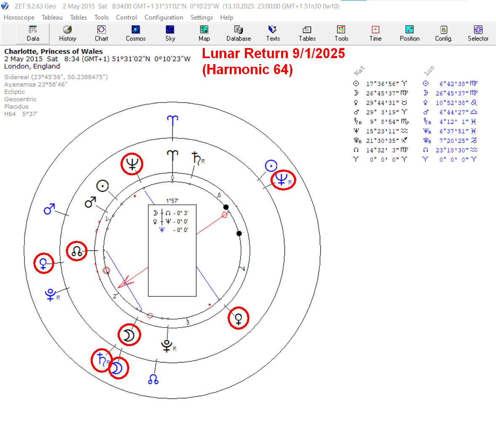The height and width of the screenshot is (422, 496).
Task: Click black natal Mars glyph in chart
Action: point(91,202)
